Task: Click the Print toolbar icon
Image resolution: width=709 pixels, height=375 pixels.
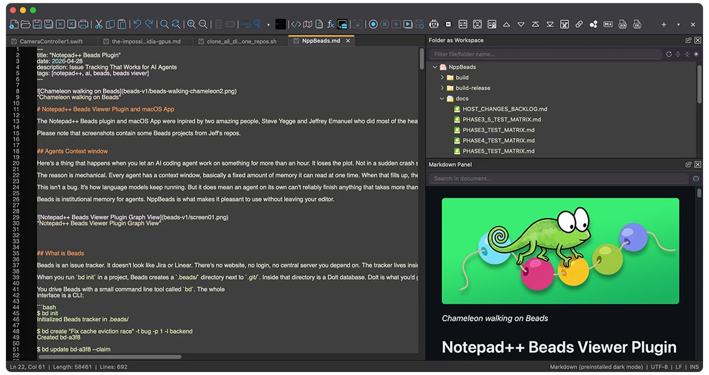Action: pos(83,24)
